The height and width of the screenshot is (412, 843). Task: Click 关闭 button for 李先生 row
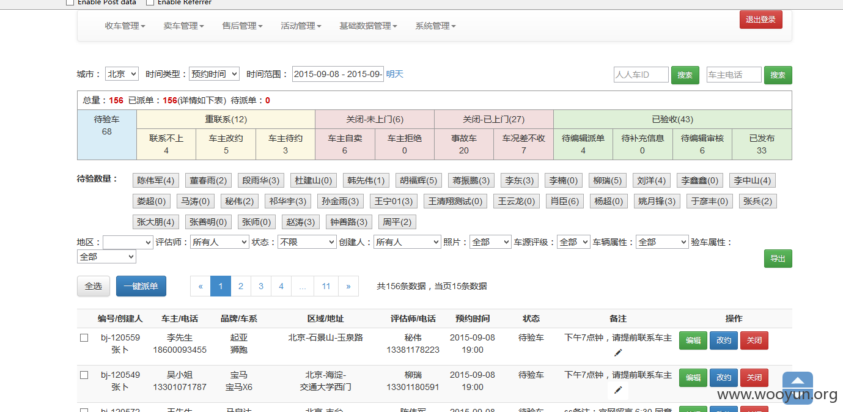click(x=754, y=340)
